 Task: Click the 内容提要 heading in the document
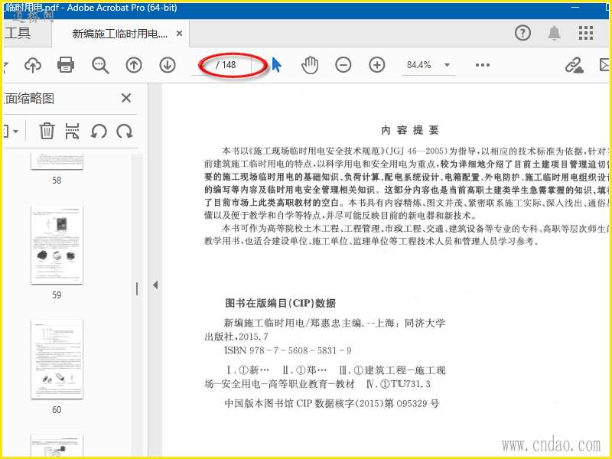[x=410, y=130]
